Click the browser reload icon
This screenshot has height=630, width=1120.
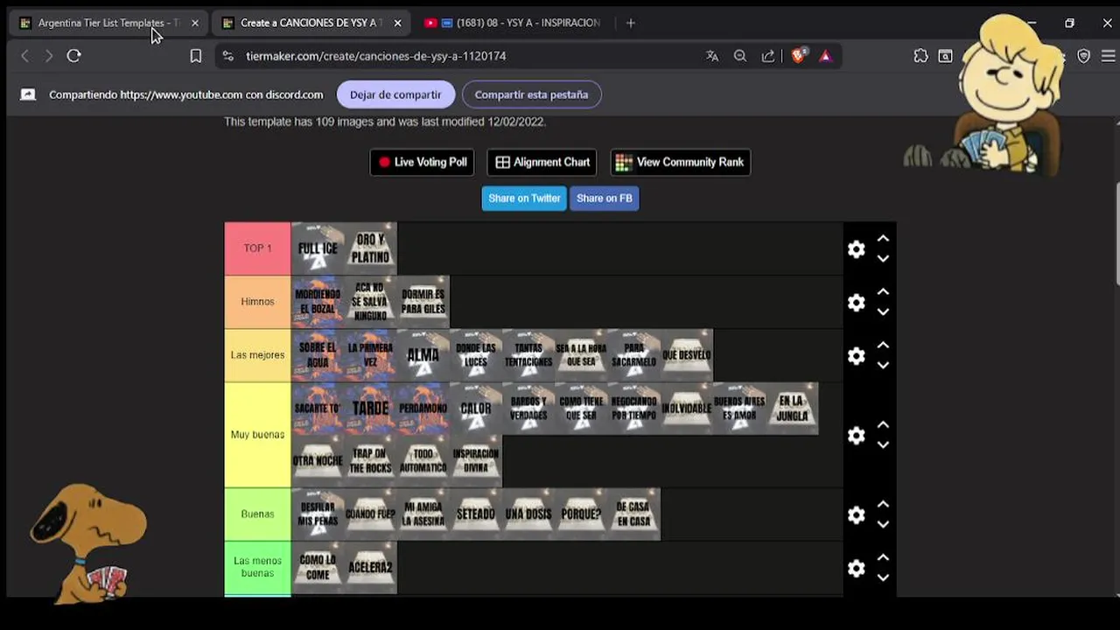click(x=74, y=56)
